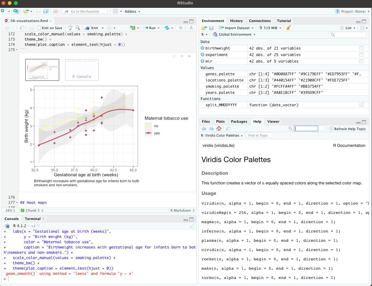The width and height of the screenshot is (372, 286).
Task: Open the Chunk 5 navigation dropdown
Action: pos(32,210)
